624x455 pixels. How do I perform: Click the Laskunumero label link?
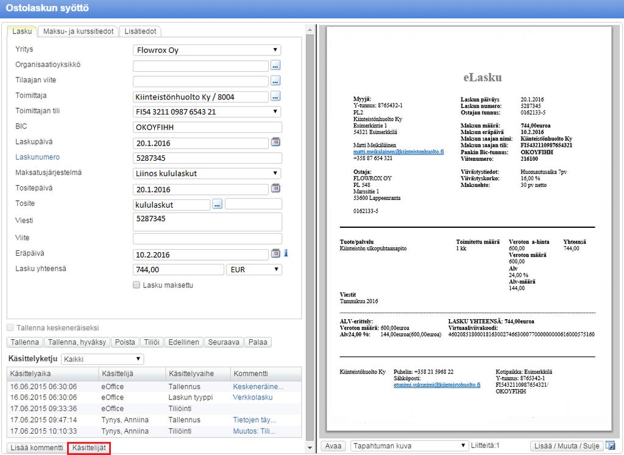tap(37, 157)
